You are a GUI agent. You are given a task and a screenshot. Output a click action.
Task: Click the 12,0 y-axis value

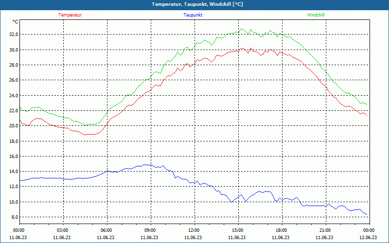(14, 187)
